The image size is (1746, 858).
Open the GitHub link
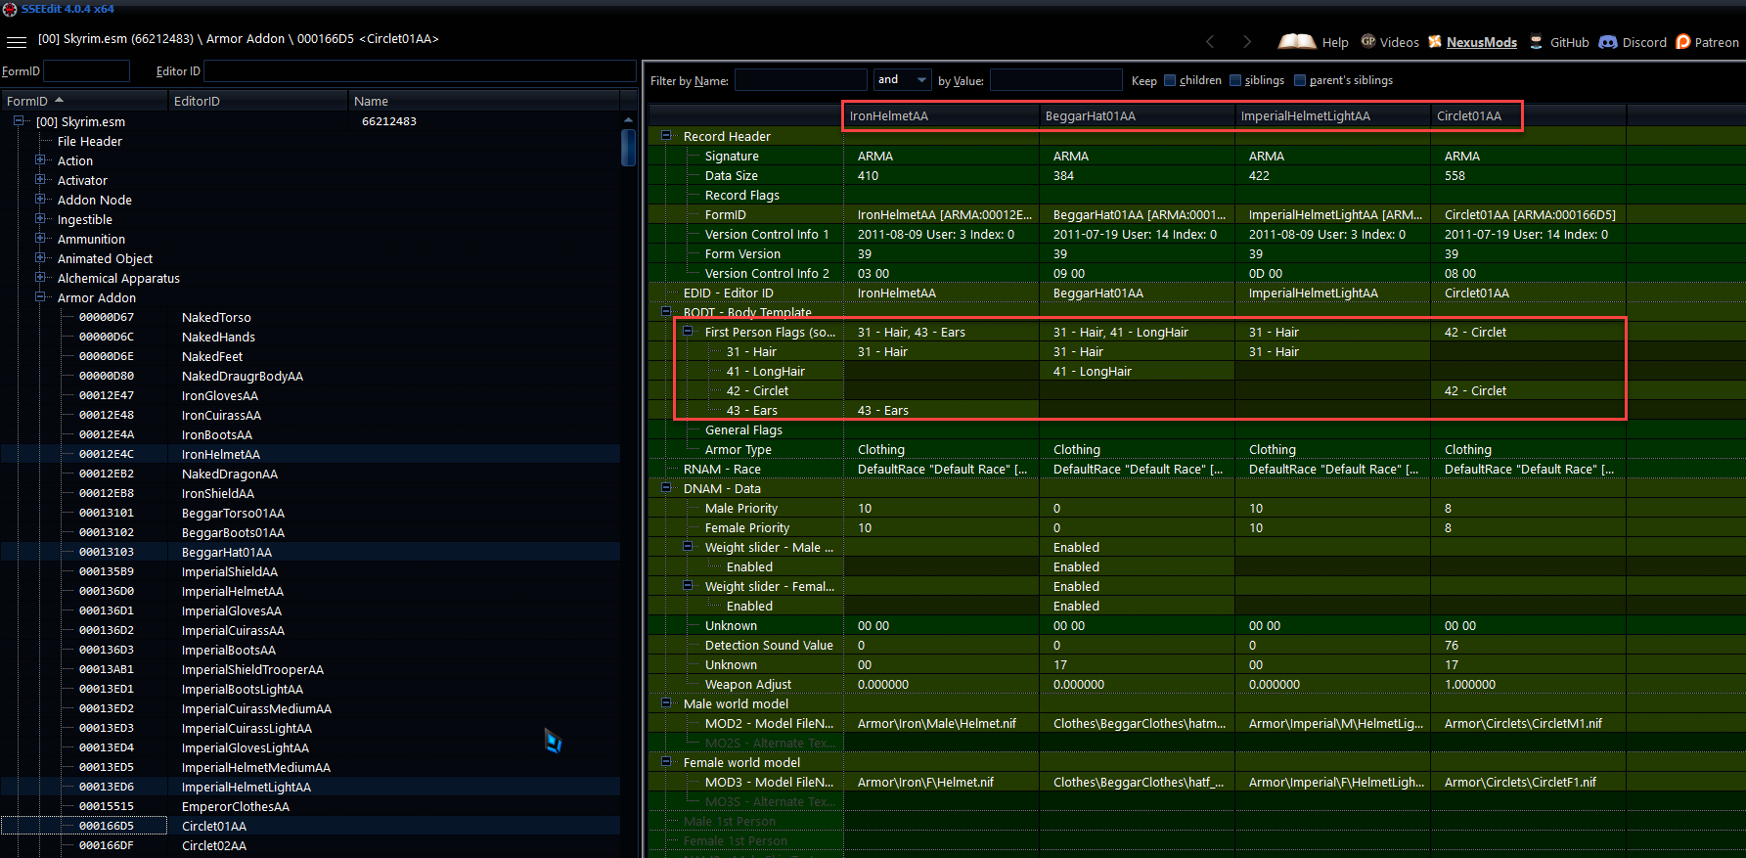point(1559,42)
